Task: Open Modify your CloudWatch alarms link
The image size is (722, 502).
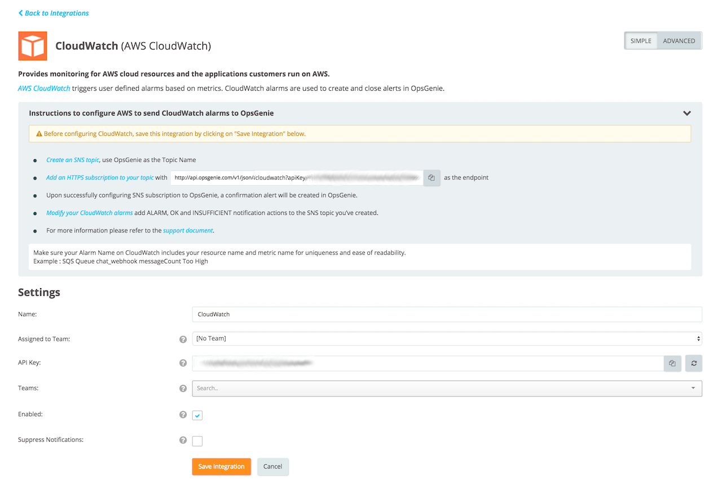Action: (x=90, y=213)
